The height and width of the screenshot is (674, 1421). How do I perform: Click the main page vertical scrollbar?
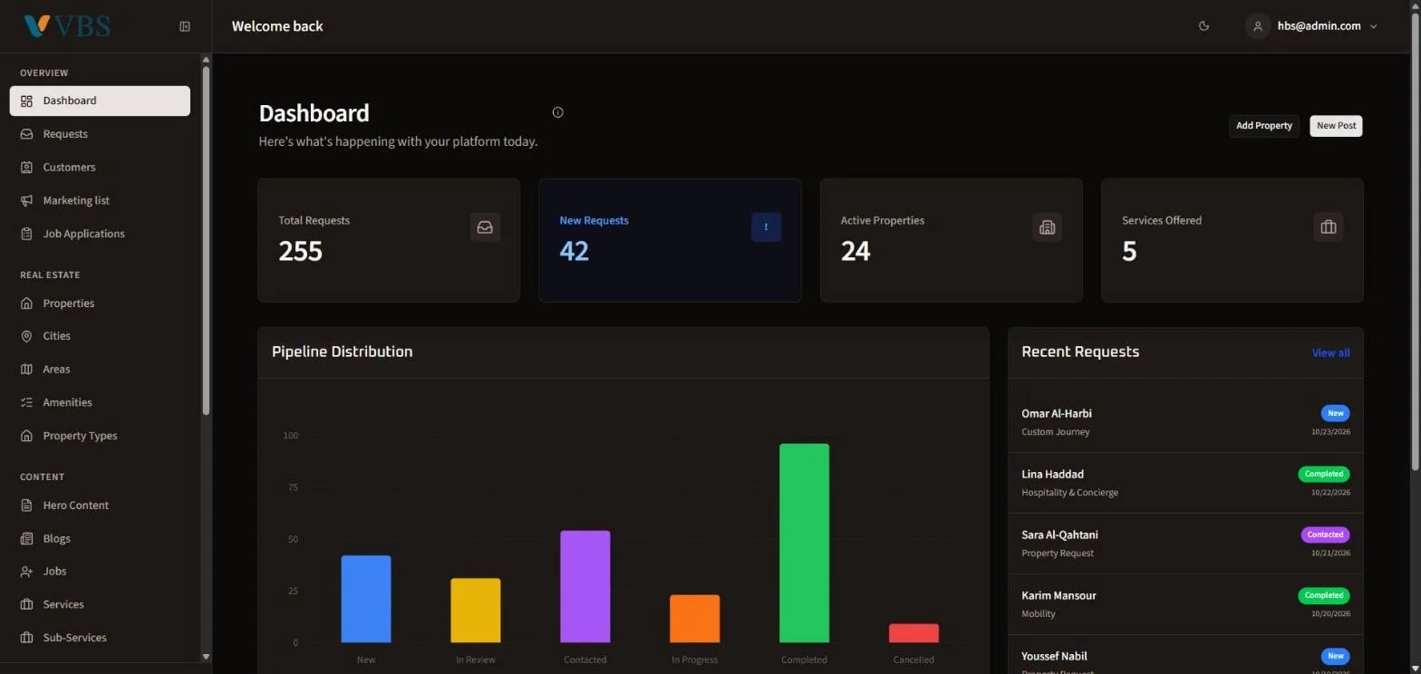(x=1416, y=240)
